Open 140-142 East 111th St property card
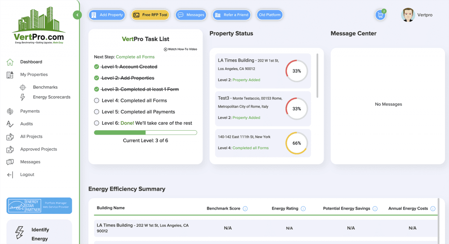 pos(263,143)
